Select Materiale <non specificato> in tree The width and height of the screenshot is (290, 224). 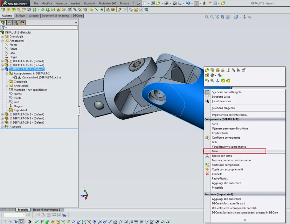[30, 90]
